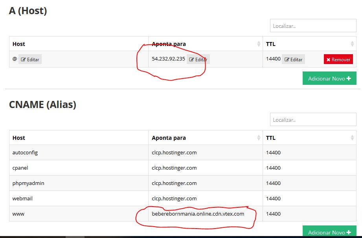The height and width of the screenshot is (238, 362).
Task: Select the cpanel host cell
Action: click(79, 168)
